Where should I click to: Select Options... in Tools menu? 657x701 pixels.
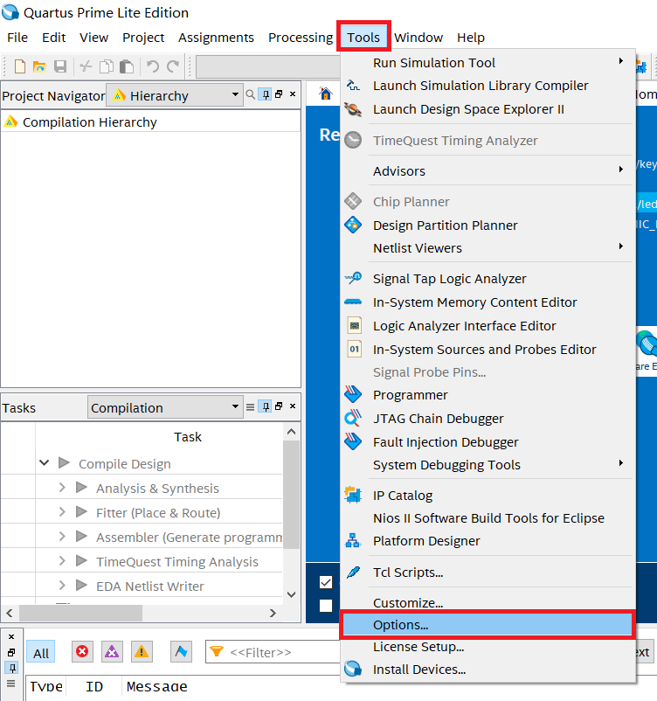click(488, 625)
